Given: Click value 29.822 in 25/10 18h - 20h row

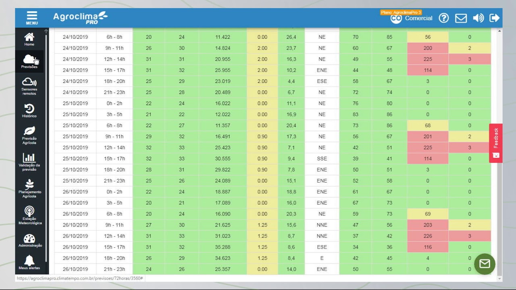Looking at the screenshot, I should point(223,170).
